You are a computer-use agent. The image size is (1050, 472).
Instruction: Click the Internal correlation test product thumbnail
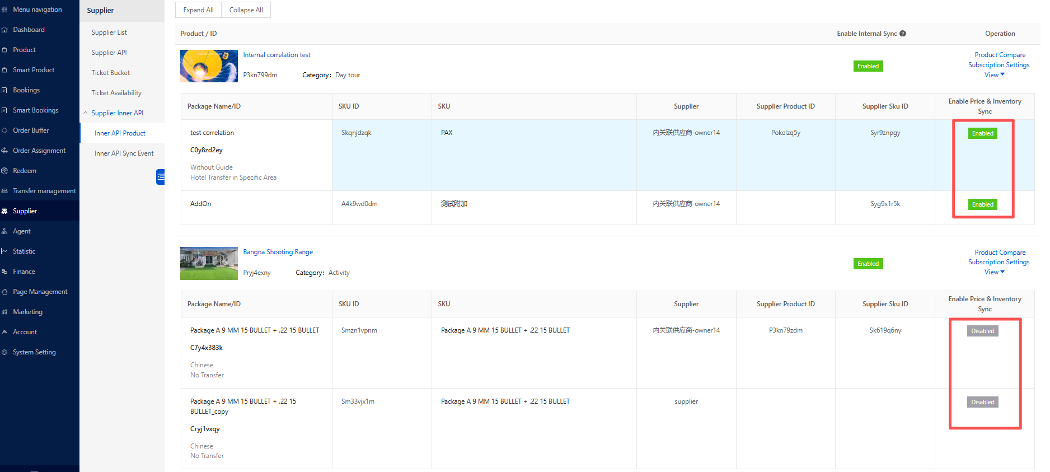pos(209,66)
